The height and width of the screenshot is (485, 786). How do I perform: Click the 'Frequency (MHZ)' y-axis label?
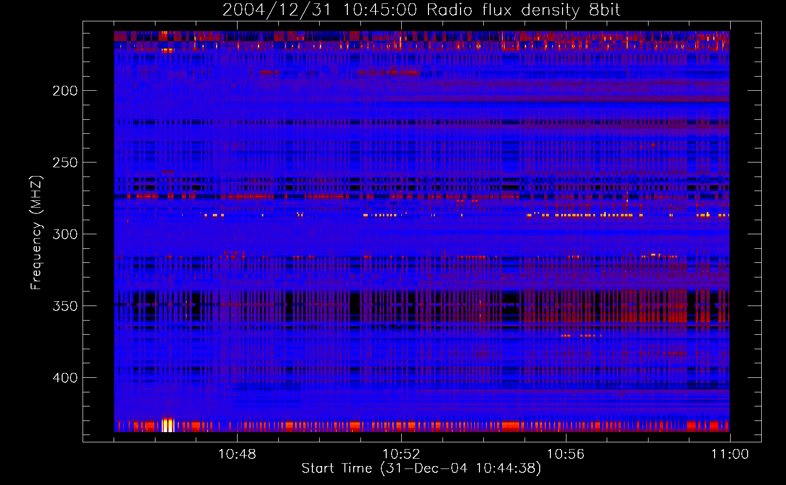(36, 233)
